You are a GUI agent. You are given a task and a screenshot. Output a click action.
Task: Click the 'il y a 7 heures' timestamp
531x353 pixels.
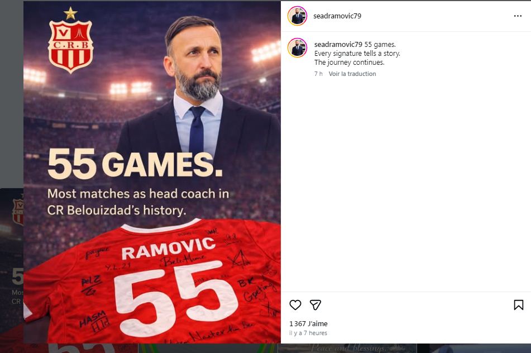pos(308,333)
